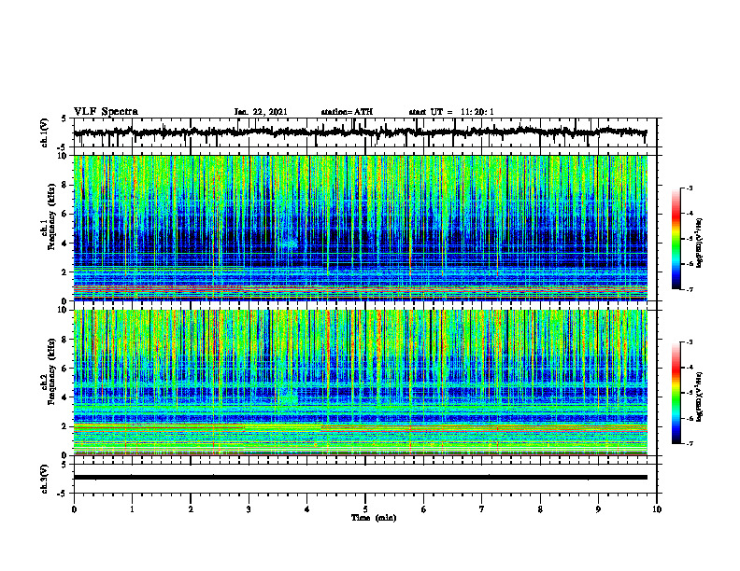Select the "start UT = 11:20: 1" text
The image size is (740, 571).
click(x=451, y=112)
